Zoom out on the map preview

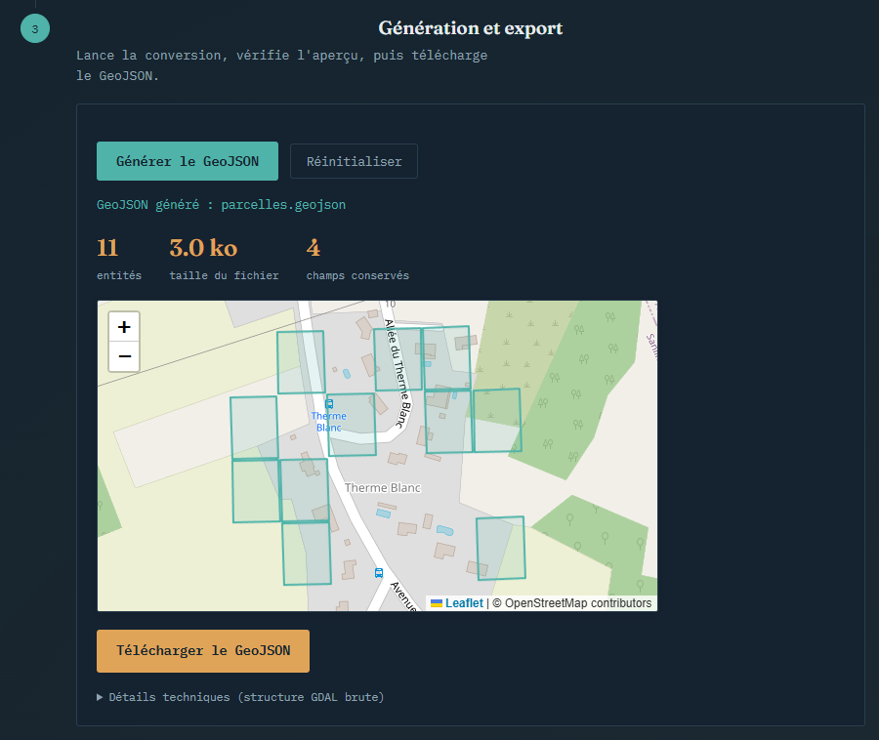coord(124,357)
